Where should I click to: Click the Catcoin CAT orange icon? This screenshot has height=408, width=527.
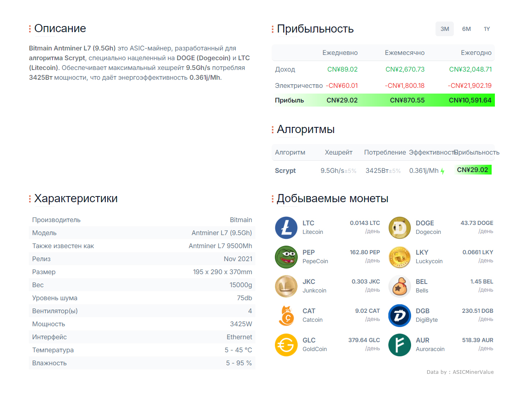[286, 316]
